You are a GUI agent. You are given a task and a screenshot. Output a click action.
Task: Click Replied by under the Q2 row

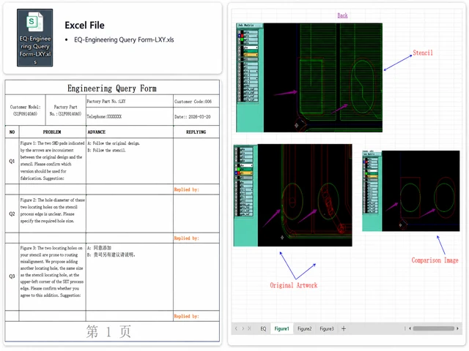pyautogui.click(x=186, y=238)
